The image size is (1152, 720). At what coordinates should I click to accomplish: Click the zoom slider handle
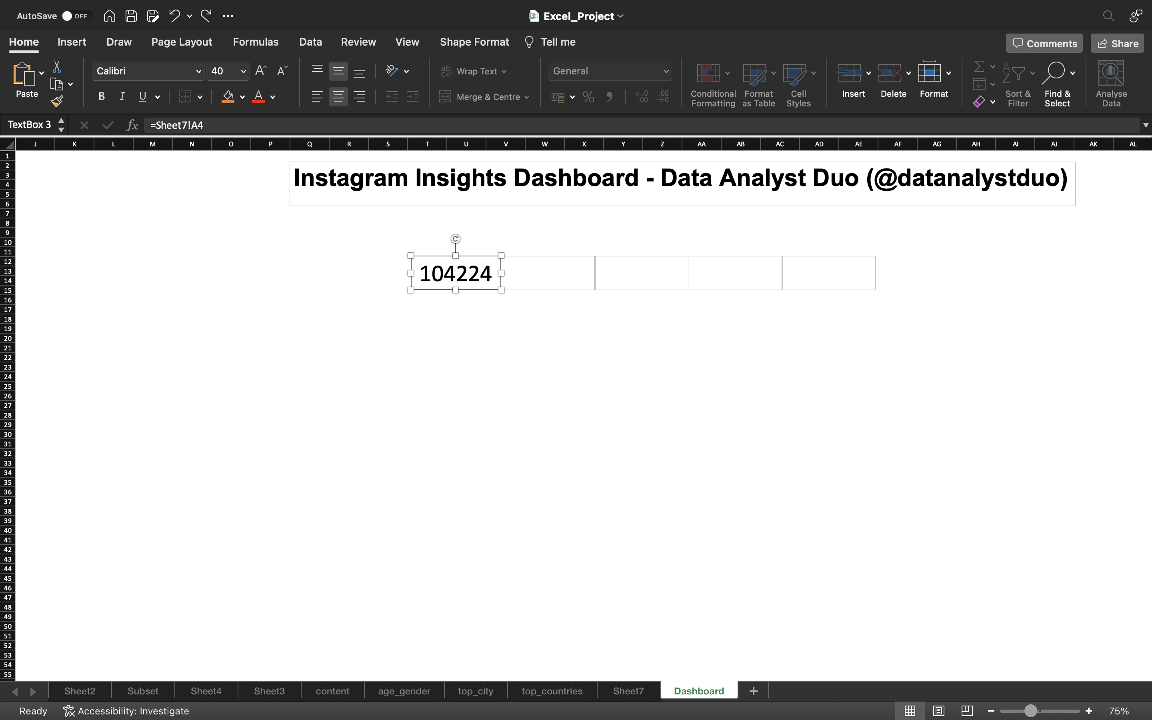(x=1030, y=710)
